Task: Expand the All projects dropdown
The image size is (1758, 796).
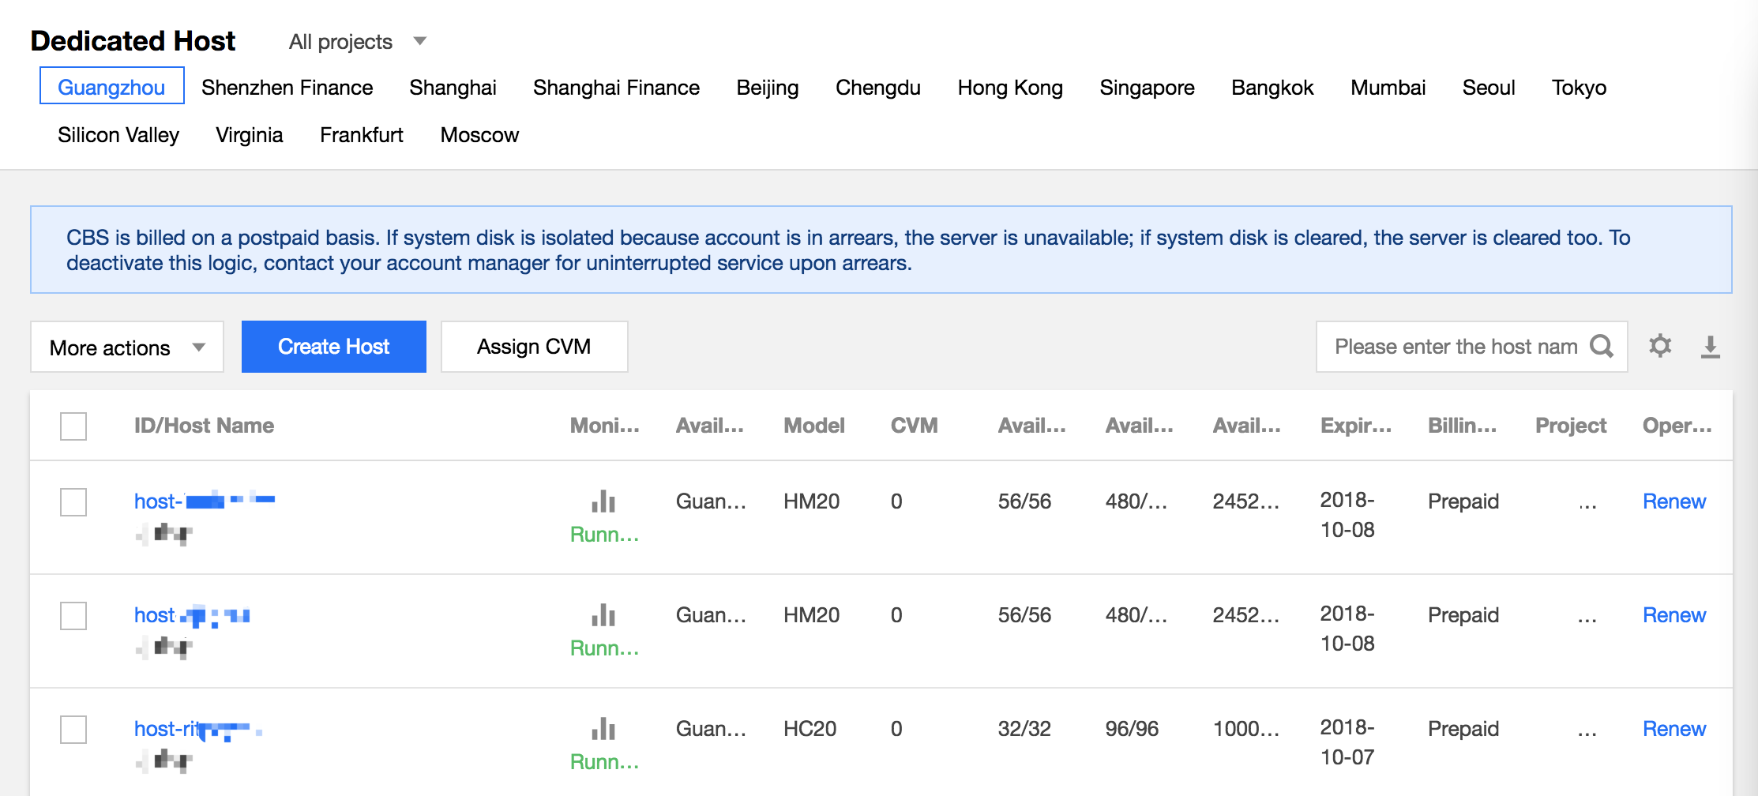Action: [357, 42]
